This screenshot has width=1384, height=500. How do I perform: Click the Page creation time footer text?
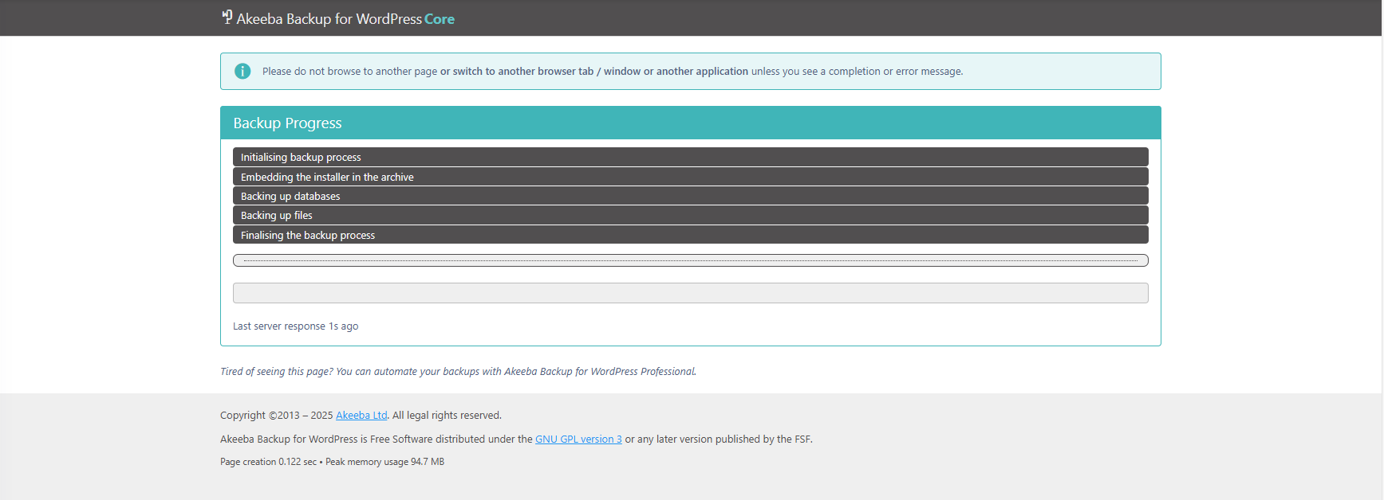(x=268, y=462)
